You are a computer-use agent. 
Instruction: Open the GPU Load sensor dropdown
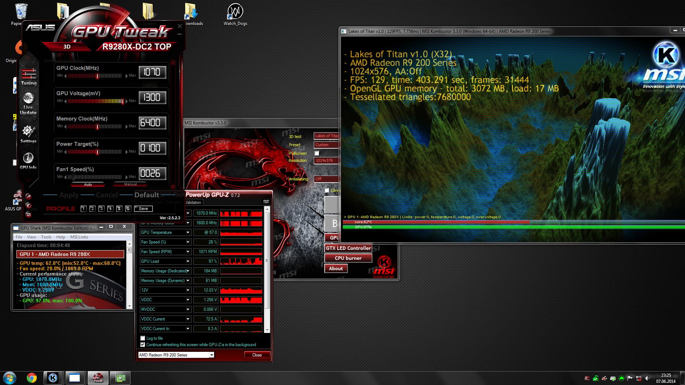pyautogui.click(x=188, y=261)
